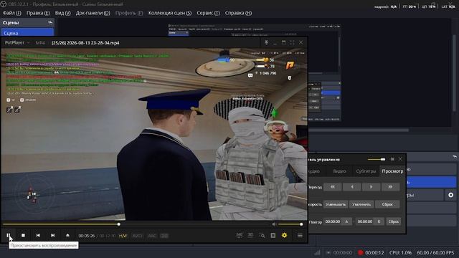Viewport: 459px width, 258px height.
Task: Click the 3D mode icon in PotPlayer
Action: [x=250, y=235]
